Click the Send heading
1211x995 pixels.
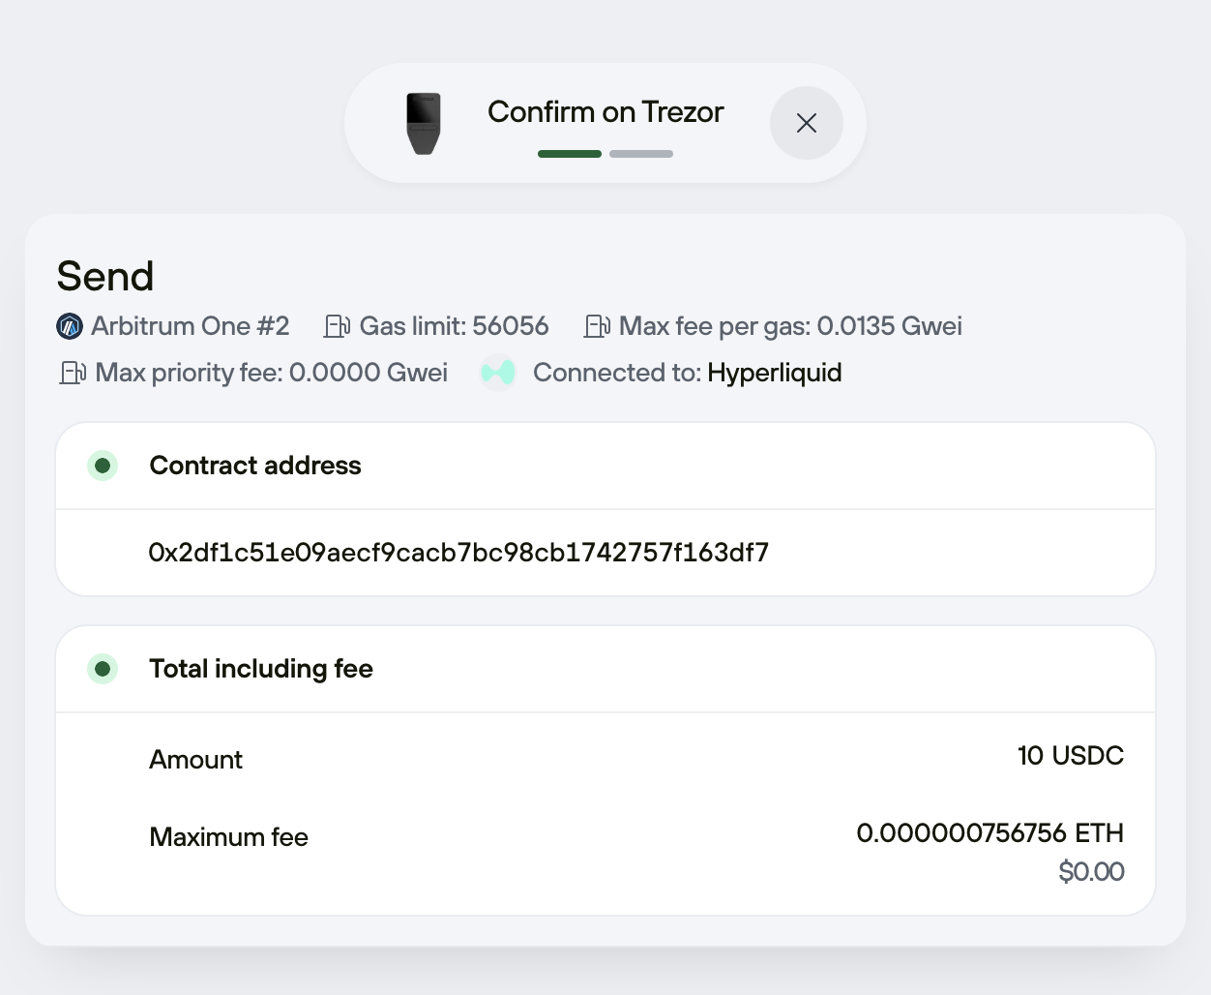(105, 276)
